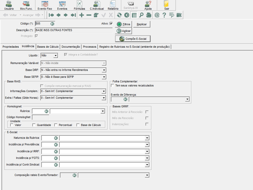Delete record with minus icon
This screenshot has width=253, height=190.
(x=89, y=15)
